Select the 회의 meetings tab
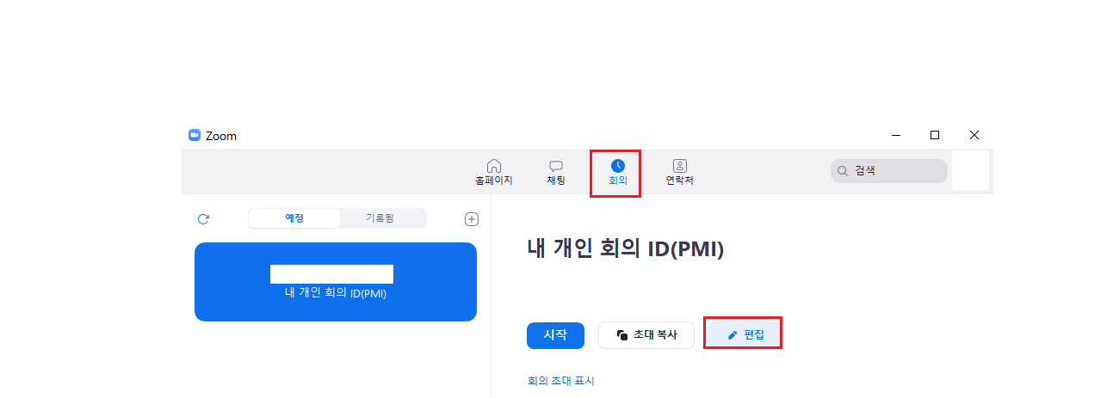Image resolution: width=1113 pixels, height=398 pixels. pos(617,172)
